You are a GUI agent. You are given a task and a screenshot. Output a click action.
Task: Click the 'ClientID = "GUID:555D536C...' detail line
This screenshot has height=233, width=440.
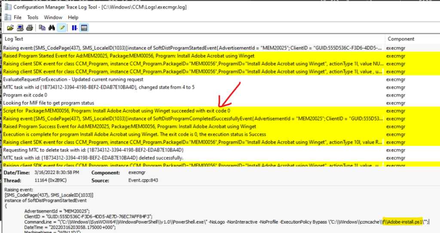point(89,216)
